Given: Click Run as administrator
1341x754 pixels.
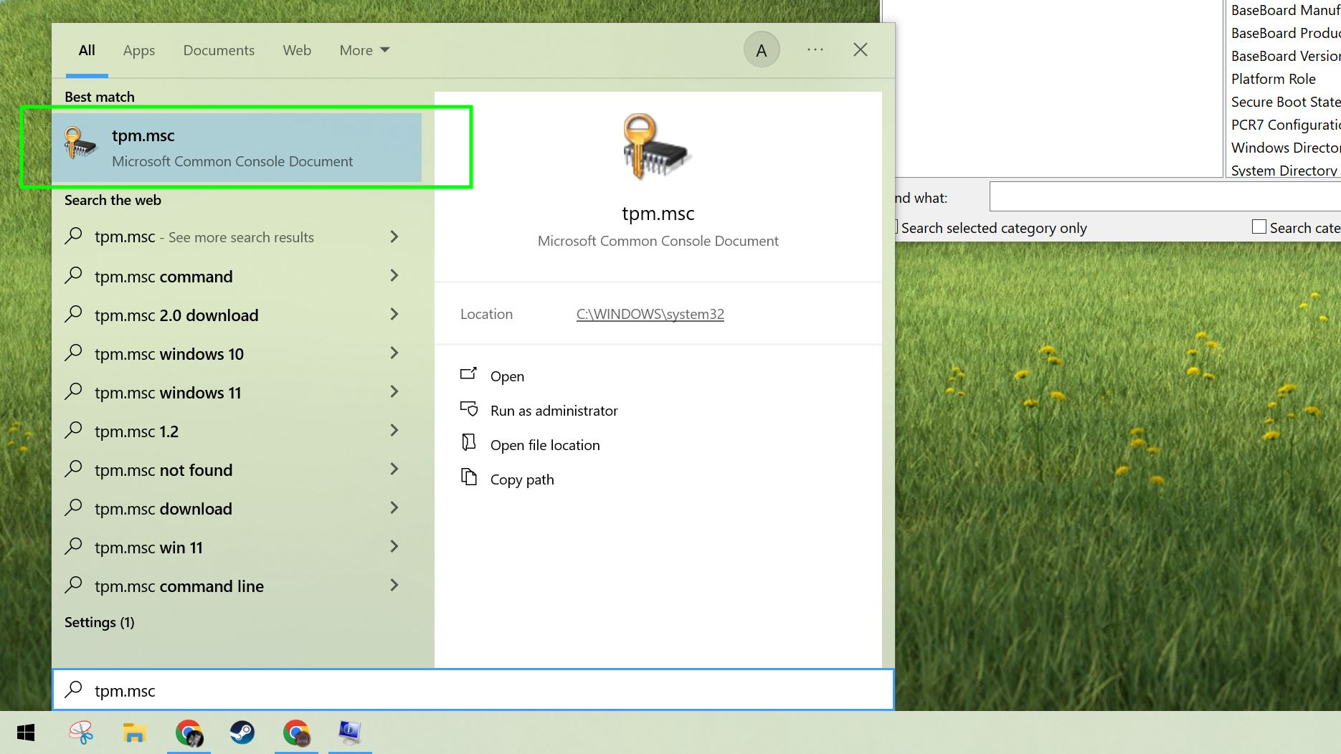Looking at the screenshot, I should tap(553, 411).
